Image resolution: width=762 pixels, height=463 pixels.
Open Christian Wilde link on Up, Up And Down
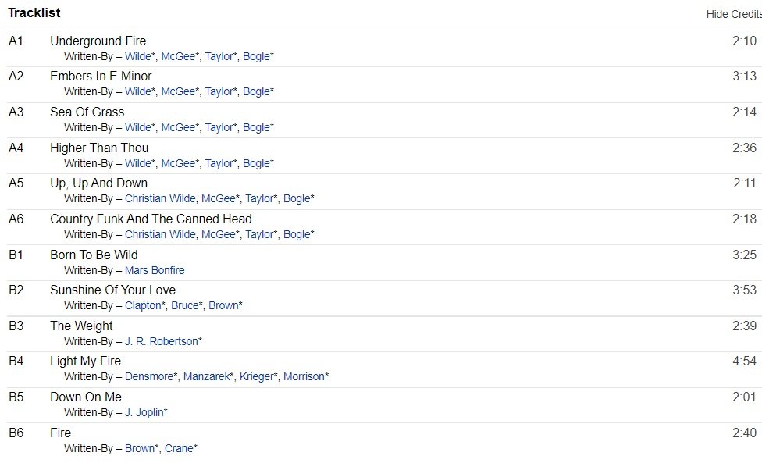pos(160,198)
